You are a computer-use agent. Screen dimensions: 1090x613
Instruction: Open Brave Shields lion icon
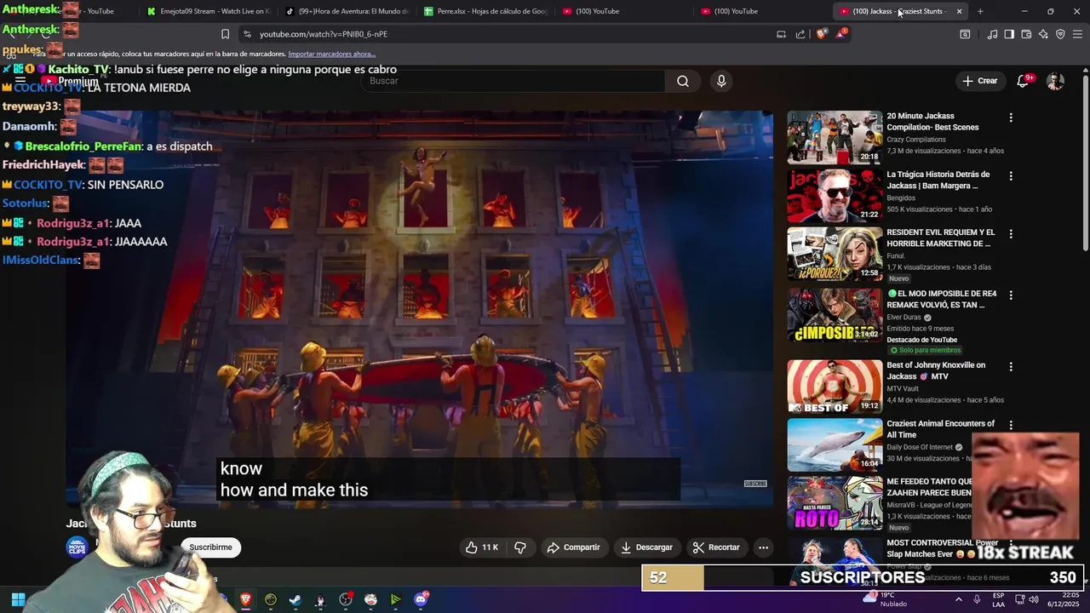coord(821,34)
